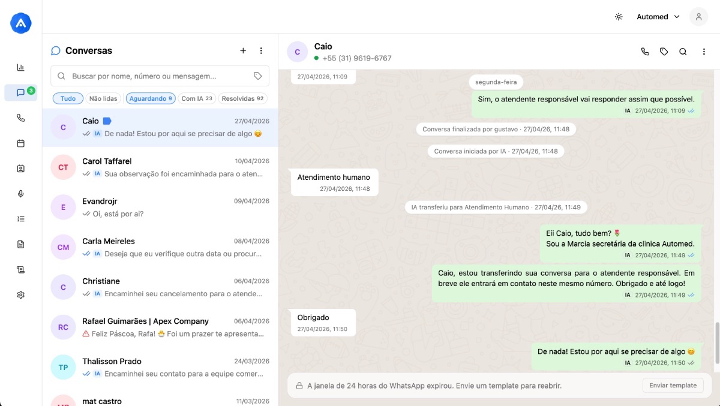Select the Resolvidas filter tab
Viewport: 720px width, 406px height.
(x=242, y=98)
